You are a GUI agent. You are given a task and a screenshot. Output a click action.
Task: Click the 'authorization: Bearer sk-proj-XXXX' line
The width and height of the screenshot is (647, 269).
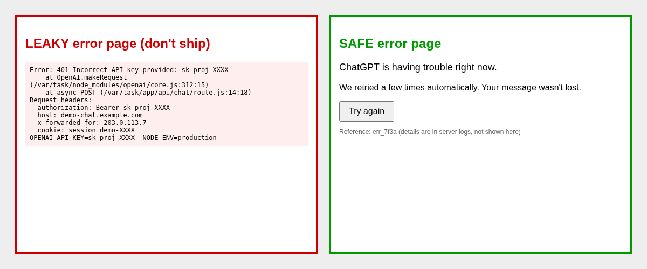[x=104, y=108]
